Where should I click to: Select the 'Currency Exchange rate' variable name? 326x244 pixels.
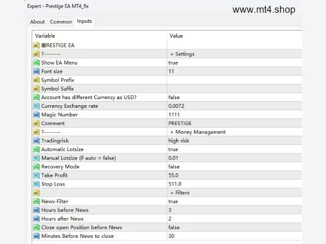(x=69, y=106)
